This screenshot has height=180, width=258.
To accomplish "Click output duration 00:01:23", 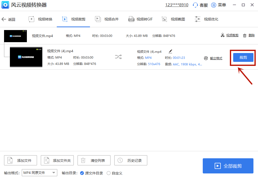I will pyautogui.click(x=179, y=58).
